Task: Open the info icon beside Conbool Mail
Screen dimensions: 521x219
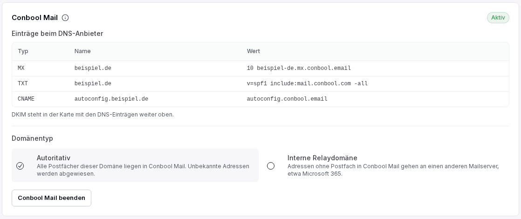Action: click(x=65, y=18)
